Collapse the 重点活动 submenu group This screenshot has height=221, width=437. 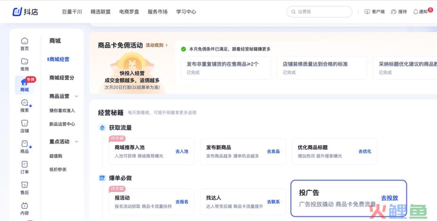[76, 142]
